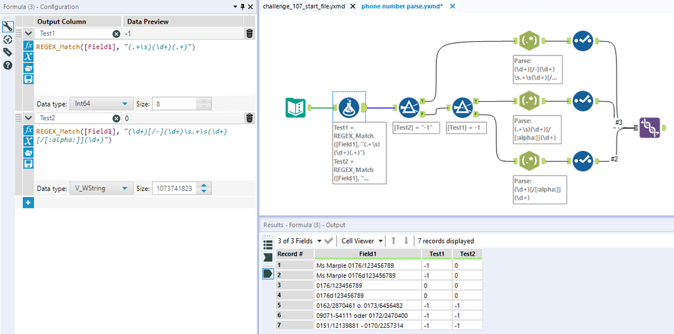The width and height of the screenshot is (674, 334).
Task: Select cell 09071-54111 oder 0172/2470400
Action: tap(367, 315)
